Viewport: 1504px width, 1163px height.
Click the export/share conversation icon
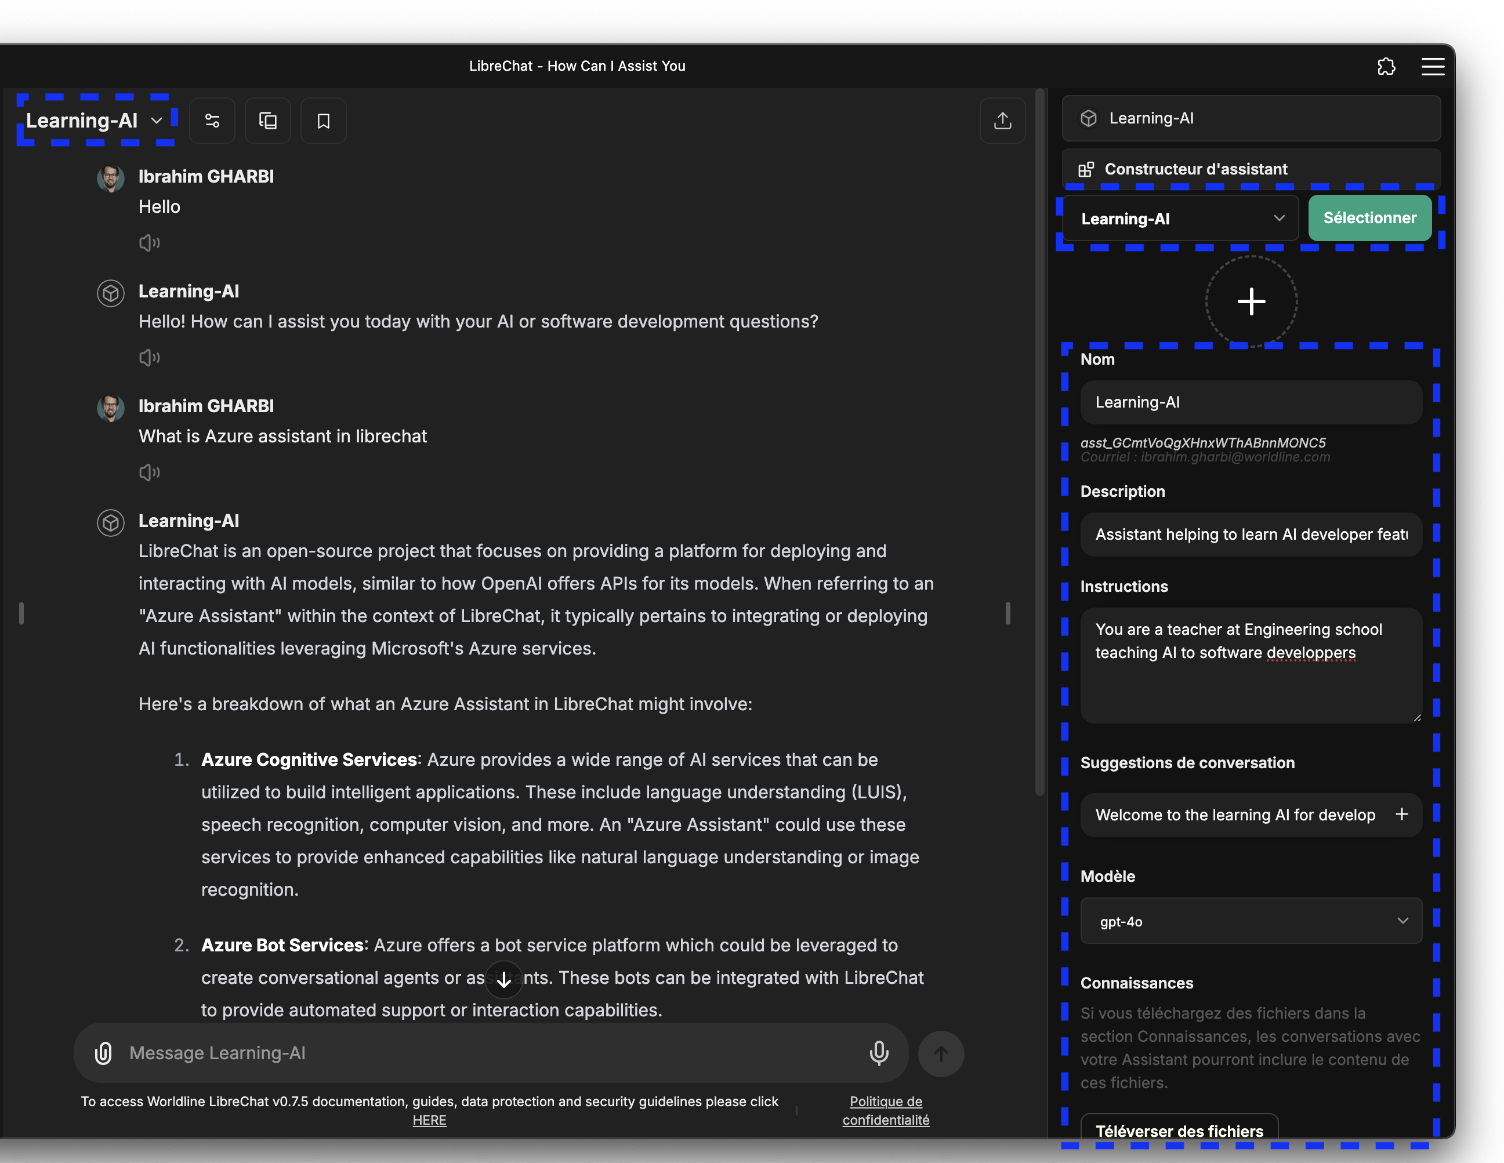pyautogui.click(x=1003, y=121)
